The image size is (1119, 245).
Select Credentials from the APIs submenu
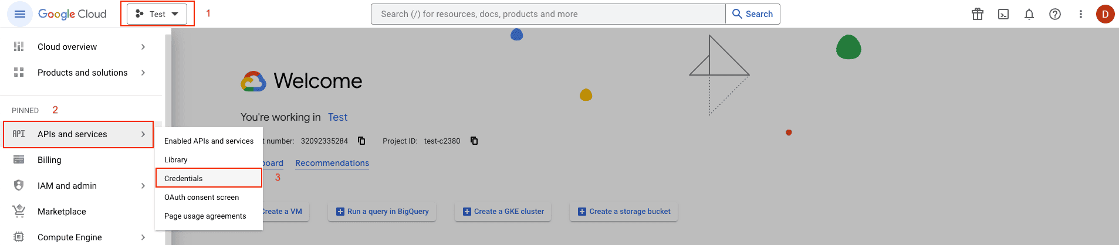(x=184, y=178)
